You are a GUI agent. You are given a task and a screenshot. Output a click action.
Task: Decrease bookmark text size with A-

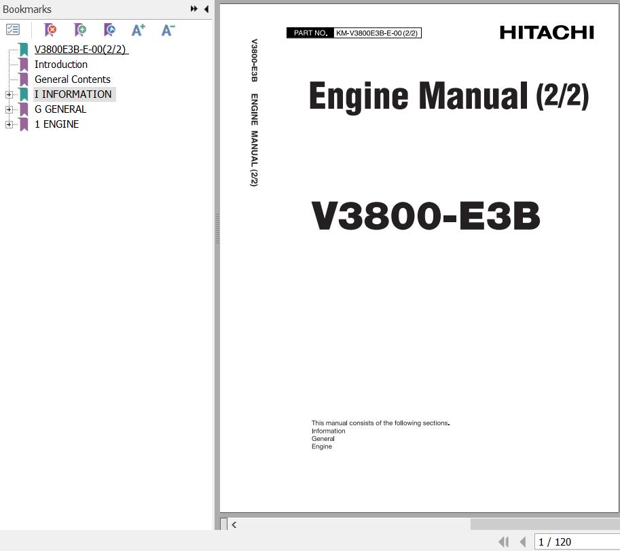click(168, 30)
